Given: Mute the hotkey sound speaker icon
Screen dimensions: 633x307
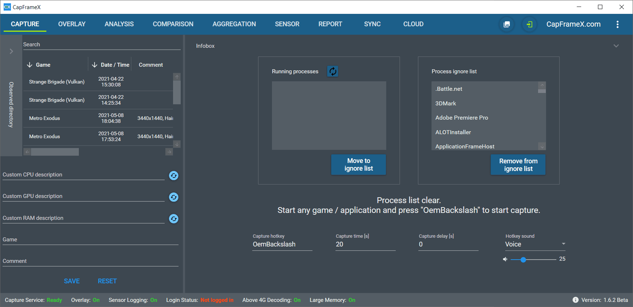Looking at the screenshot, I should (505, 259).
